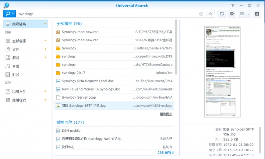Open DSM mobile help document
The image size is (265, 159).
pyautogui.click(x=114, y=131)
